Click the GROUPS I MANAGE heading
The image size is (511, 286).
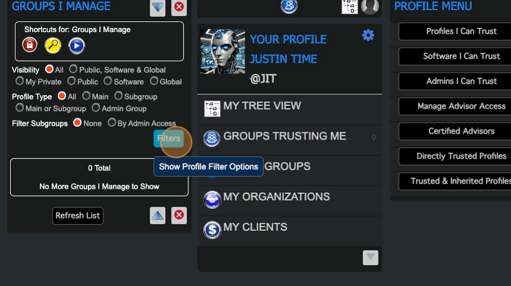tap(61, 6)
